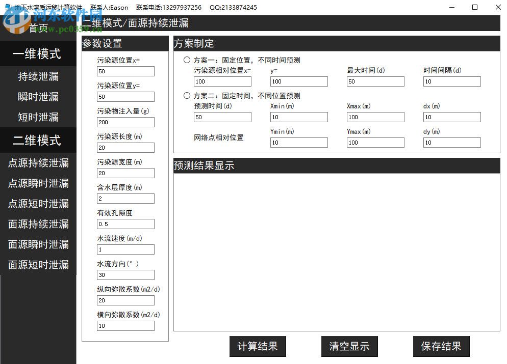Select the 方案一 fixed position radio button

point(187,60)
